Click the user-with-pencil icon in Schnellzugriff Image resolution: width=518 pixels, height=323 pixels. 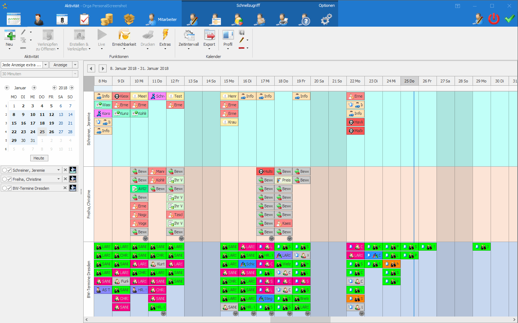point(192,19)
